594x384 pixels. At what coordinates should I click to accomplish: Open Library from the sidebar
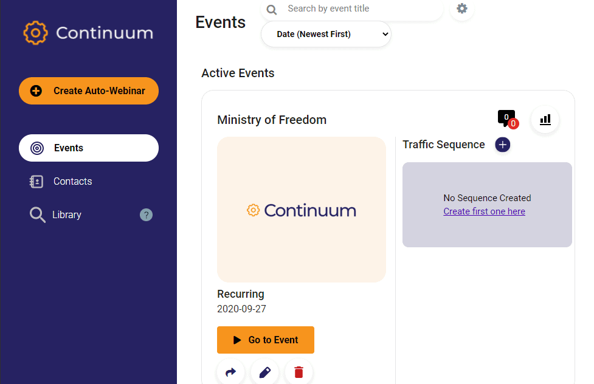click(66, 214)
